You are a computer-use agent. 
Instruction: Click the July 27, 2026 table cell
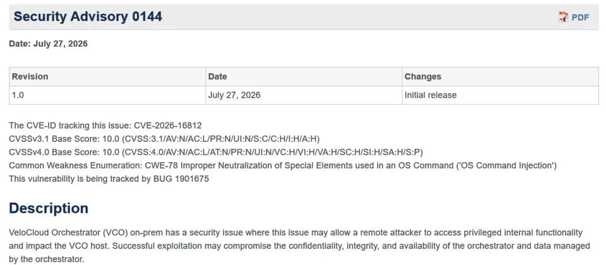[x=304, y=95]
